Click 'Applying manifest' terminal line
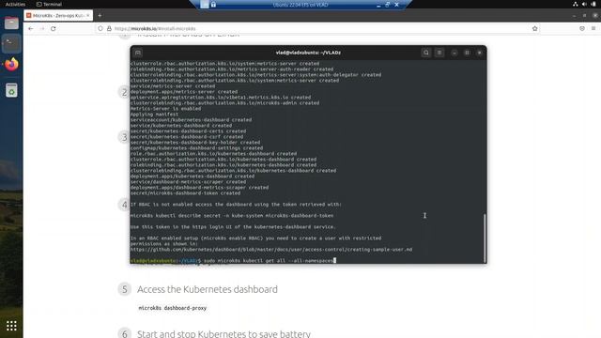Screen dimensions: 601x338 click(x=154, y=115)
